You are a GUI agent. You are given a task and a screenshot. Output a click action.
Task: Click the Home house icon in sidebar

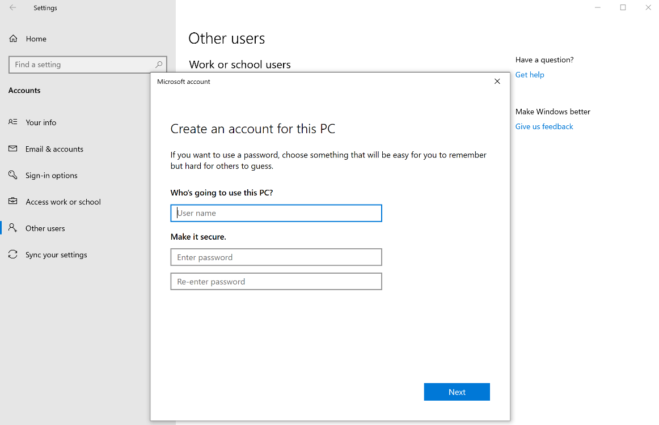(x=12, y=38)
